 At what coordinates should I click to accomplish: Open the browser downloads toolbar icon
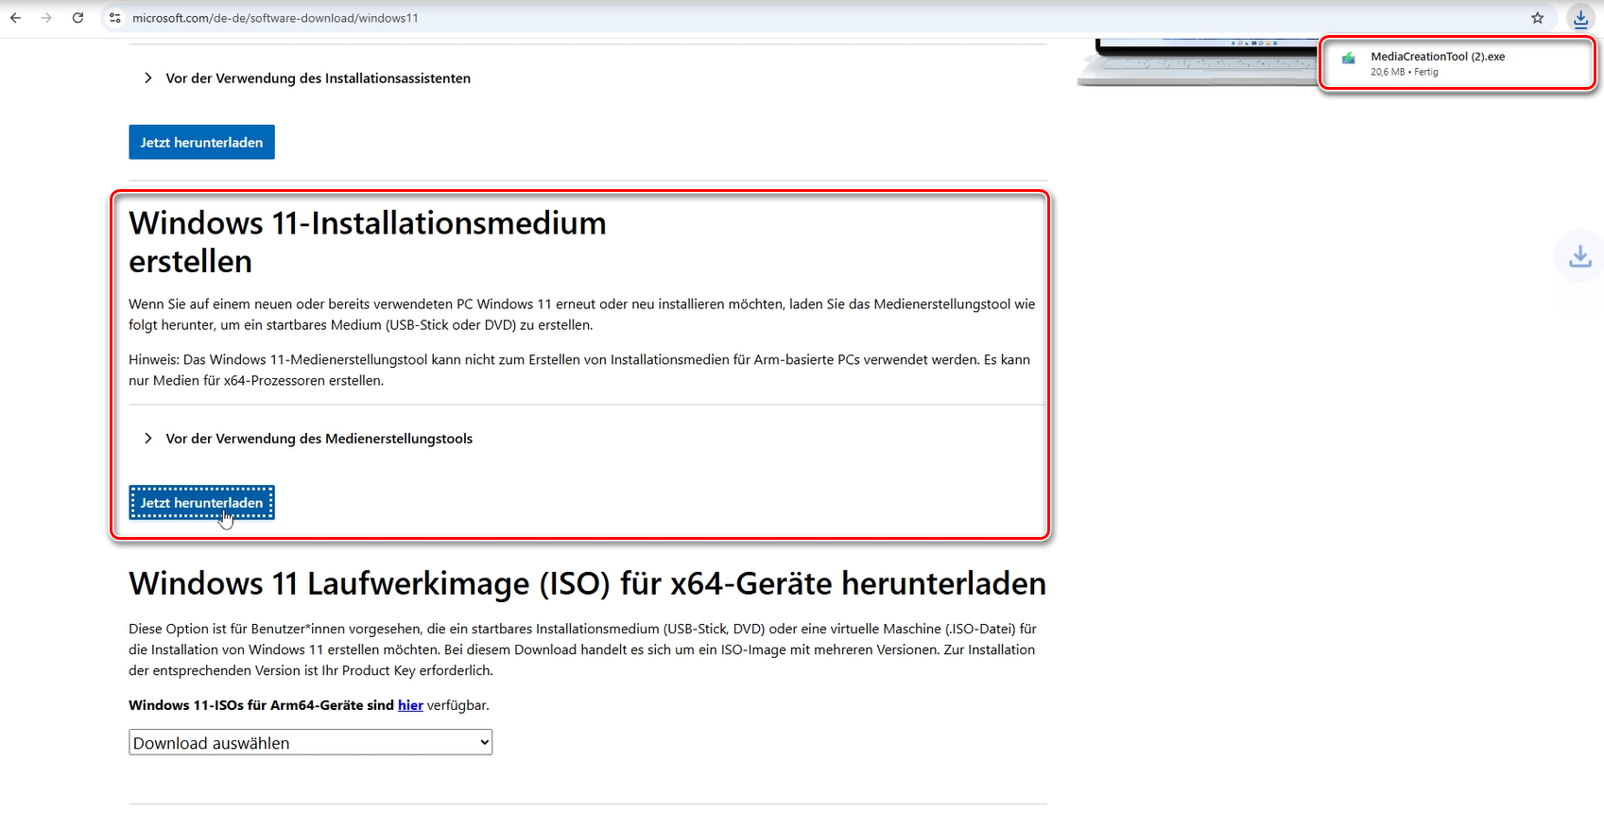1580,18
